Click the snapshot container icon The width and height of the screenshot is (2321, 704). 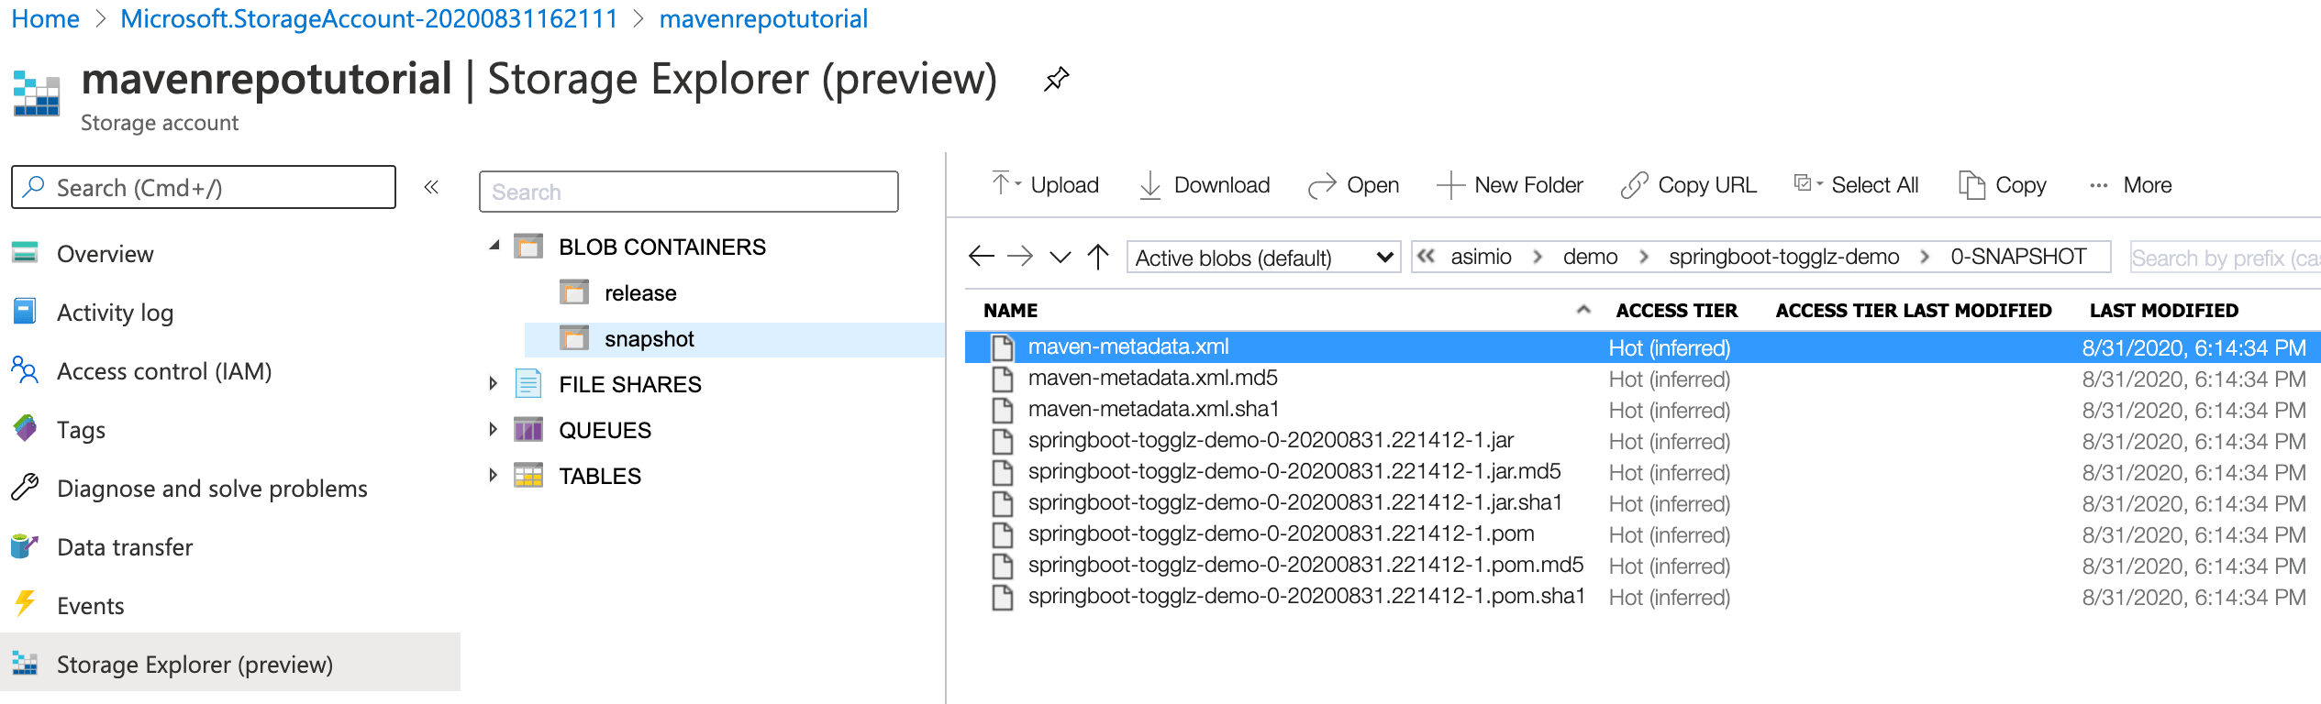tap(574, 338)
